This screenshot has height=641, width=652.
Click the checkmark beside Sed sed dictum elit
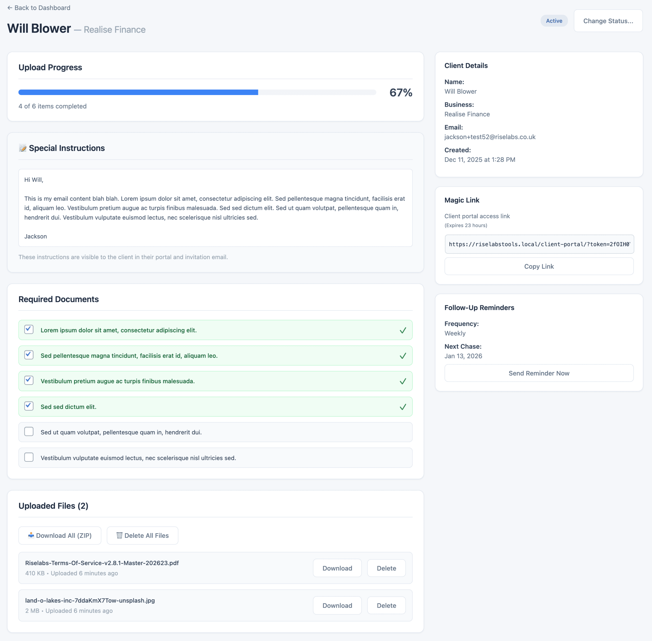coord(403,407)
